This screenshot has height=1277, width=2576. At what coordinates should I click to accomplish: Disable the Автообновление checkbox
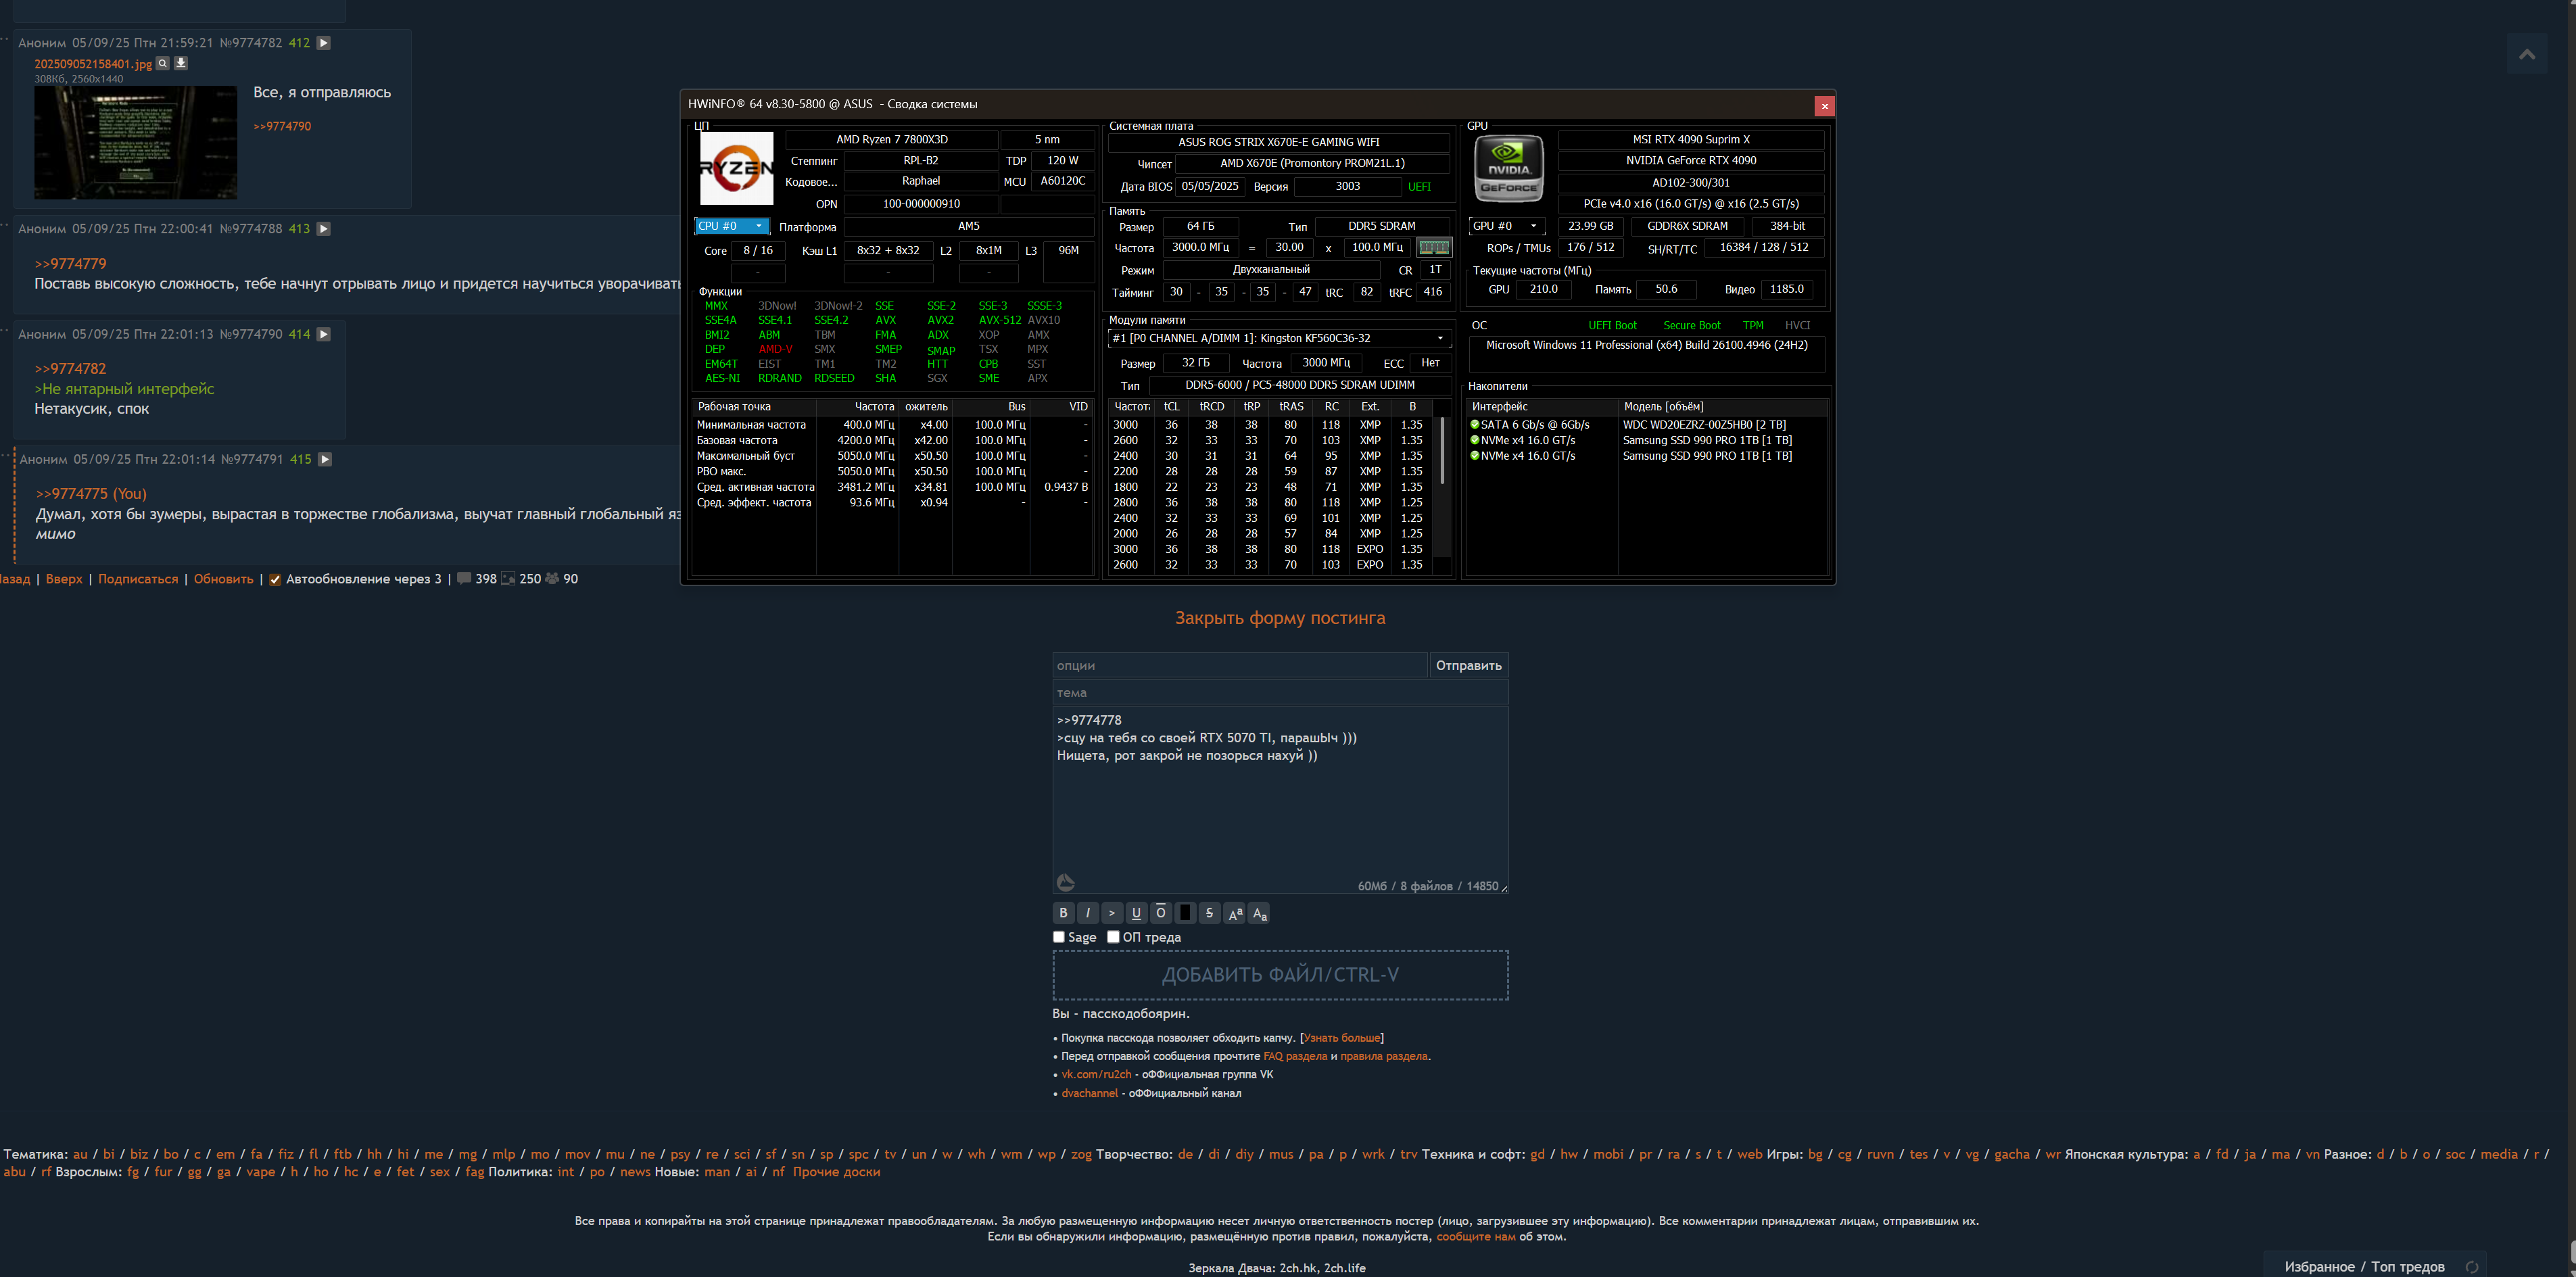point(275,580)
